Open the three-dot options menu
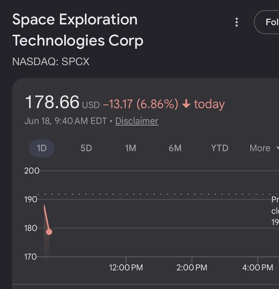 [236, 22]
